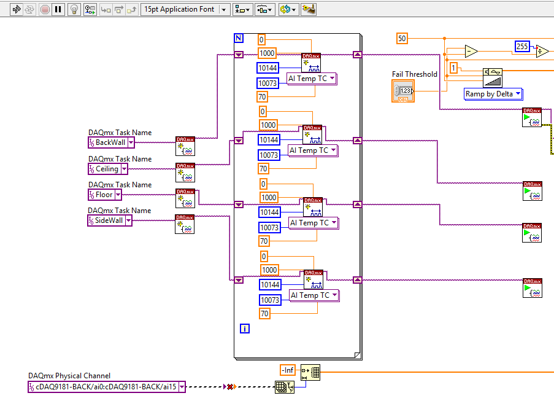Select the Initialize Array node beside -Inf
The image size is (554, 401).
click(x=310, y=373)
